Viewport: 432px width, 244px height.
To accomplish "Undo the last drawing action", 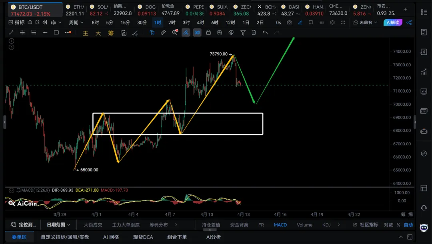I will pos(265,33).
